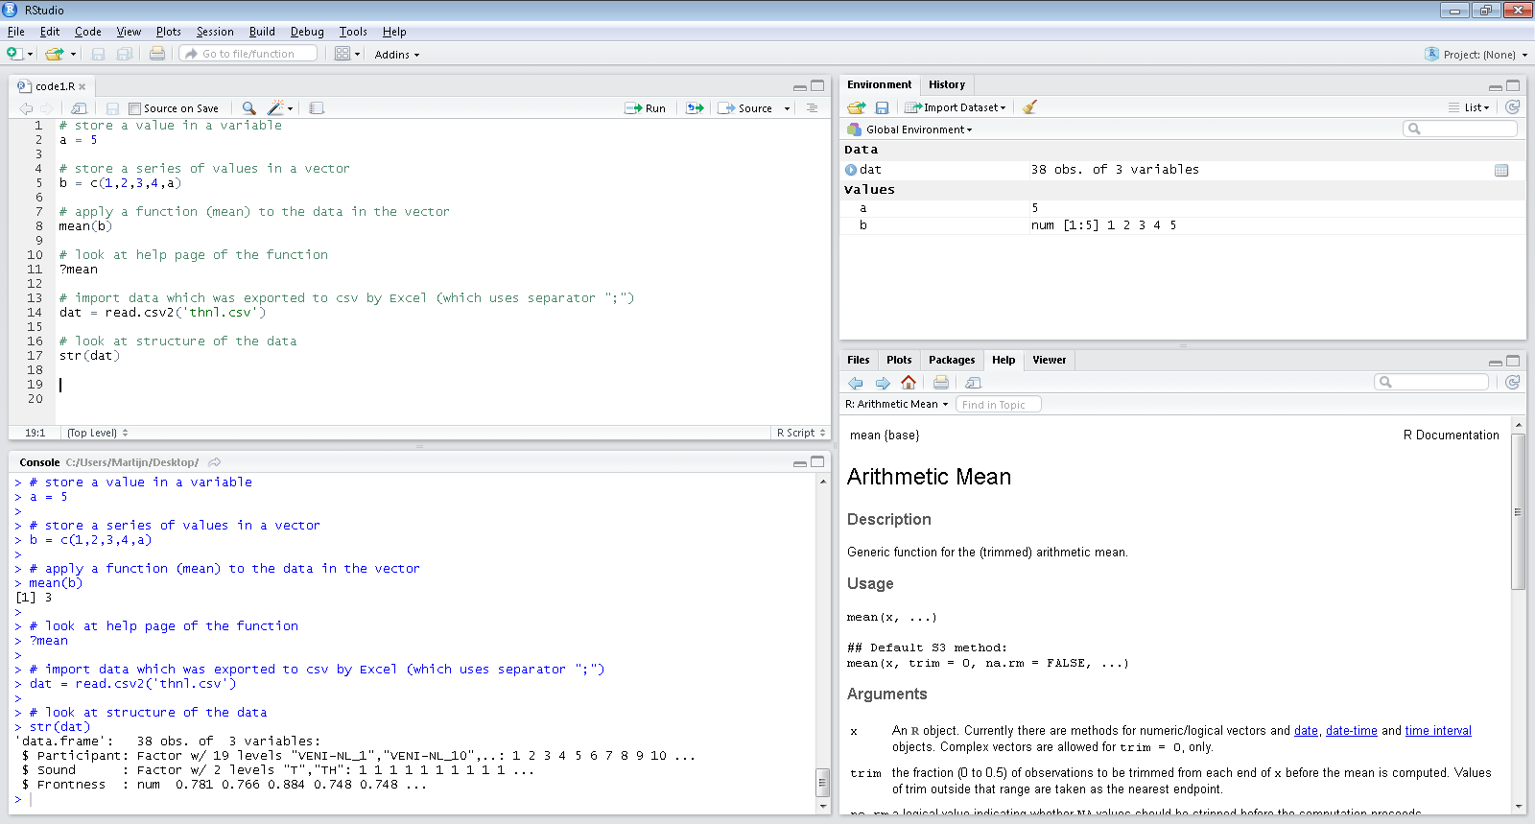Run the current line with Run button
Image resolution: width=1535 pixels, height=824 pixels.
tap(645, 108)
